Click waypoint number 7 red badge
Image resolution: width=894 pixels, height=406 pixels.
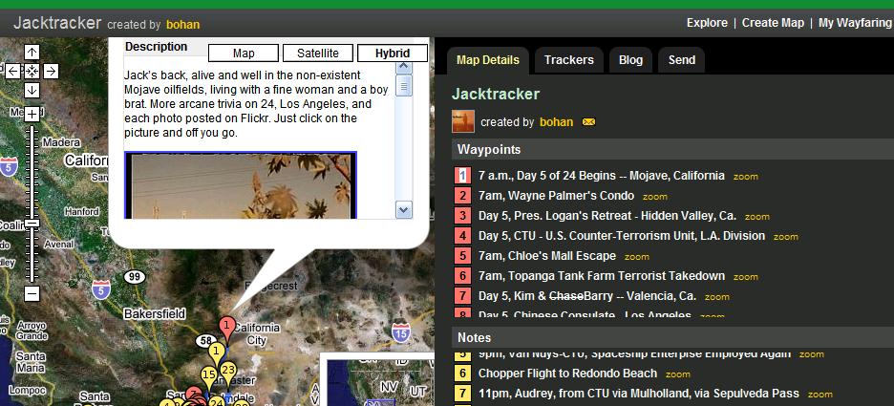(x=463, y=296)
